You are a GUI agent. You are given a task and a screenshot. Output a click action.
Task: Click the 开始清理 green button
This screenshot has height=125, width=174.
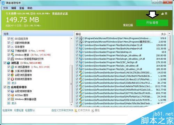coord(152,23)
